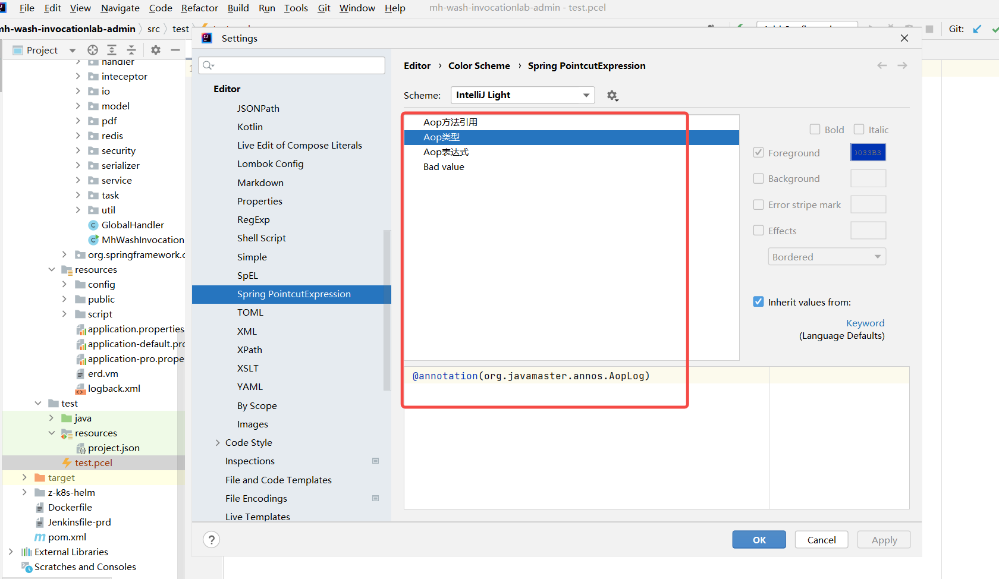
Task: Click the Foreground color swatch
Action: (868, 152)
